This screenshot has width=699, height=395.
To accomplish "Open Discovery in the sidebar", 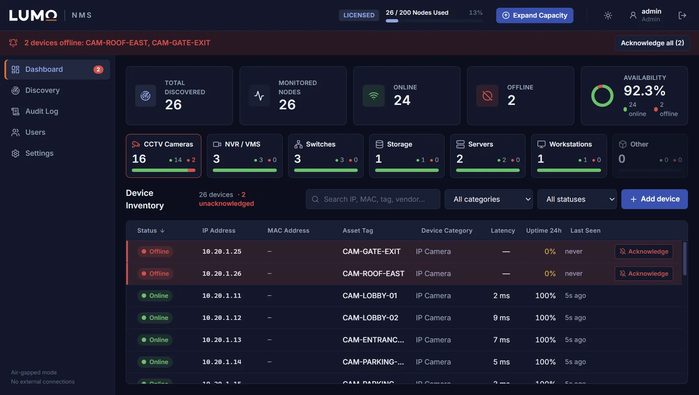I will 57,90.
